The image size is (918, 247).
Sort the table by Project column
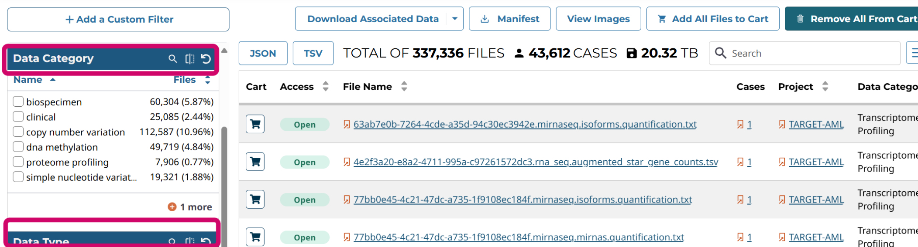pos(825,86)
